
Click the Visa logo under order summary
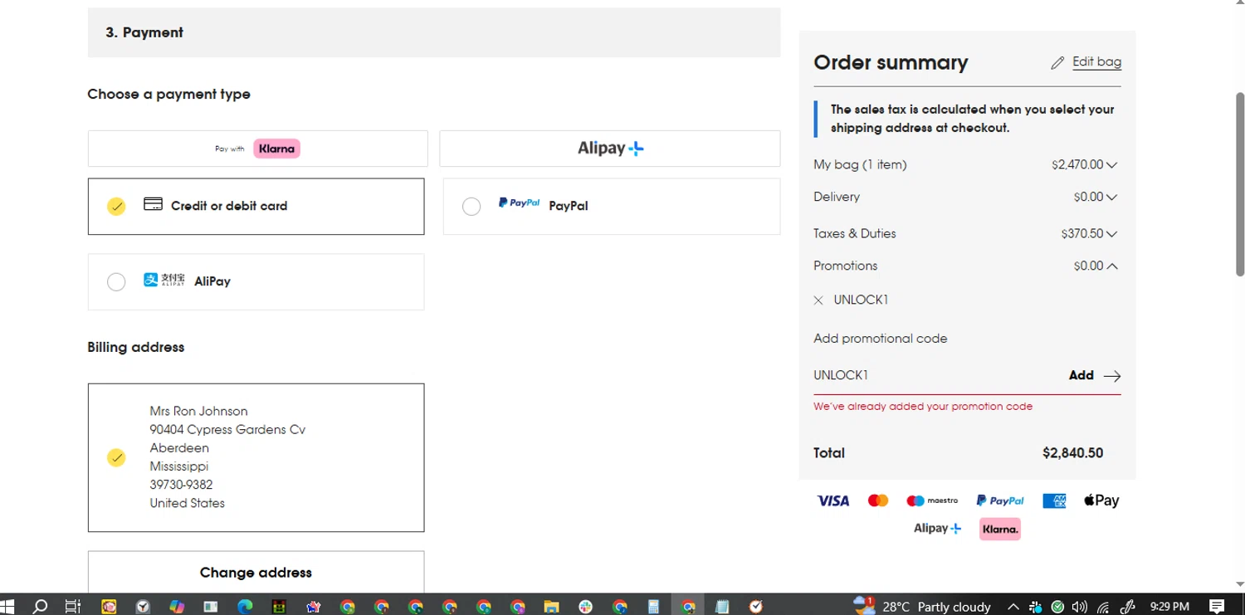point(832,500)
